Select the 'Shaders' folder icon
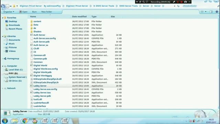This screenshot has height=124, width=220. pos(32,31)
